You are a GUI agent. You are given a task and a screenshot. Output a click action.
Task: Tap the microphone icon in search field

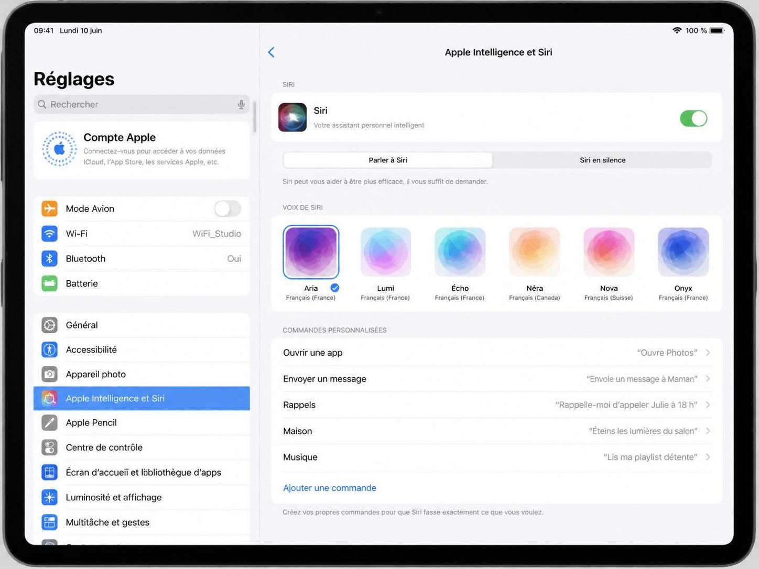point(241,104)
